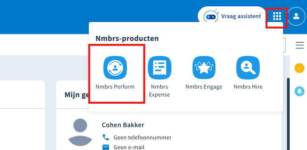The image size is (307, 150).
Task: Open the Nmbrs Expense receipt icon
Action: (x=159, y=68)
